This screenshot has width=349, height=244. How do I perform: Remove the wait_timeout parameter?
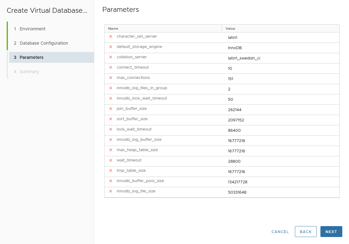click(x=111, y=160)
